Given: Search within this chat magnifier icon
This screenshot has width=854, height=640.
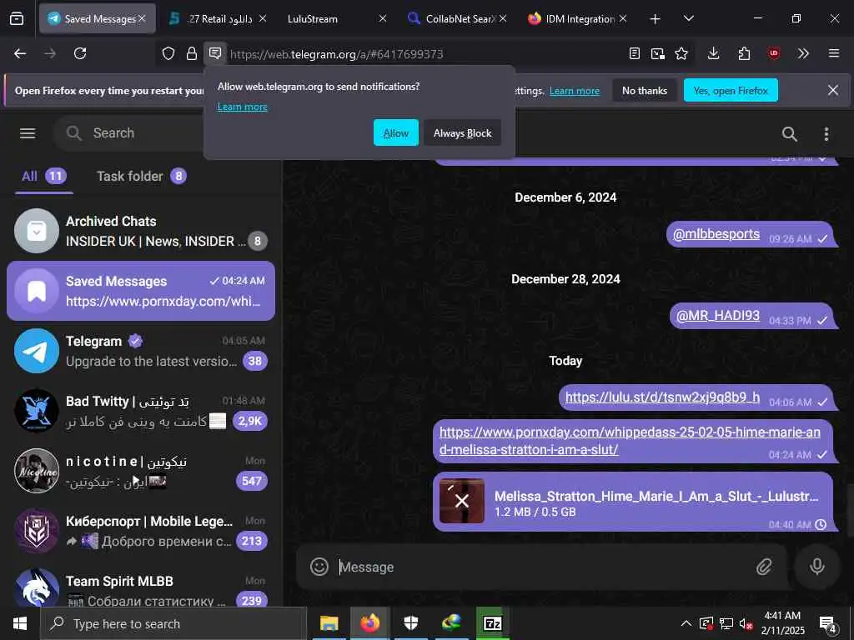Looking at the screenshot, I should pos(789,134).
